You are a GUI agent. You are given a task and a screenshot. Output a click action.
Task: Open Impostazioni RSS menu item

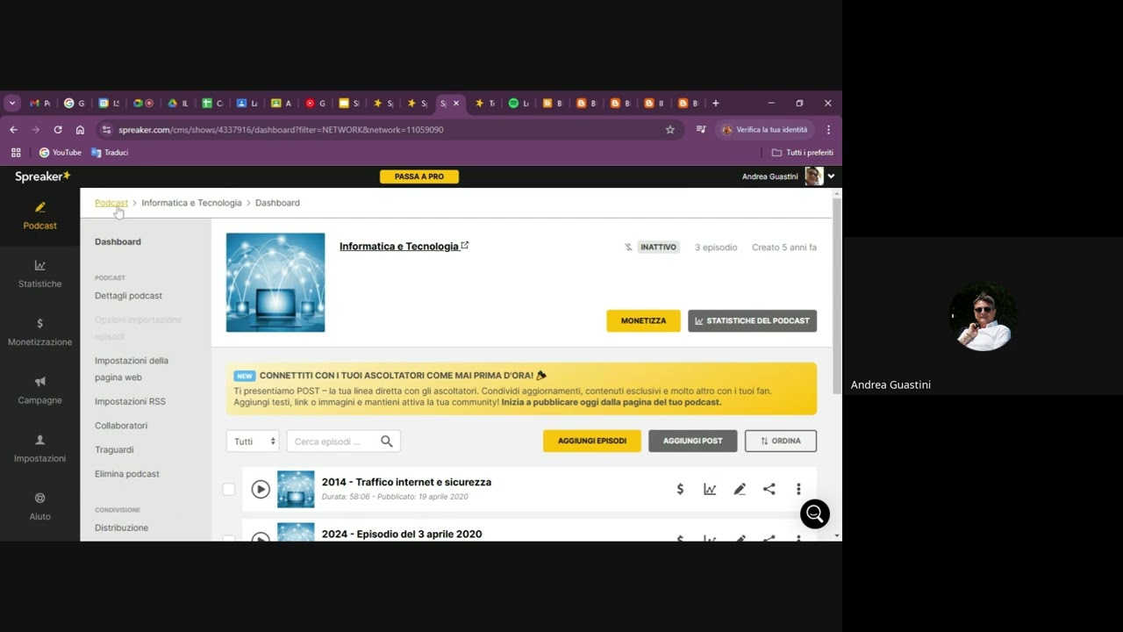tap(130, 401)
